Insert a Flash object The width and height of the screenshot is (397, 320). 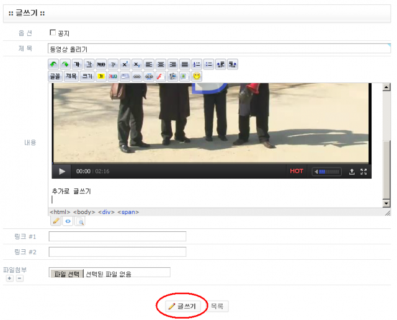159,76
